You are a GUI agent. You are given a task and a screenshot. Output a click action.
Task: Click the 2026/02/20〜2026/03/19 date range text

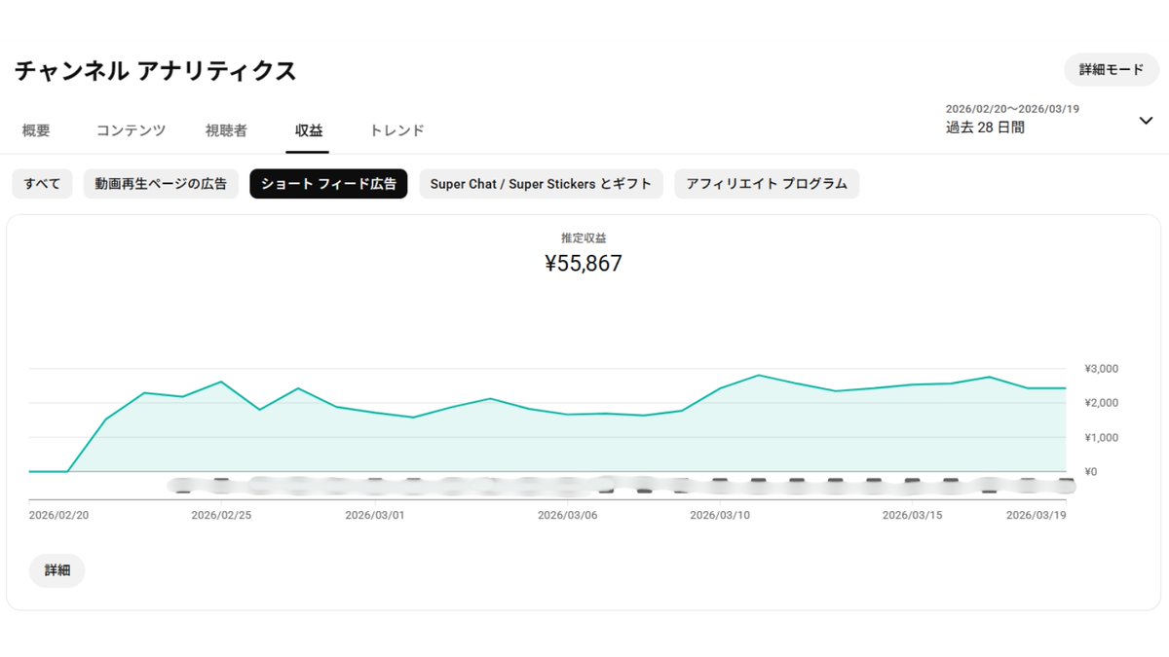1012,109
